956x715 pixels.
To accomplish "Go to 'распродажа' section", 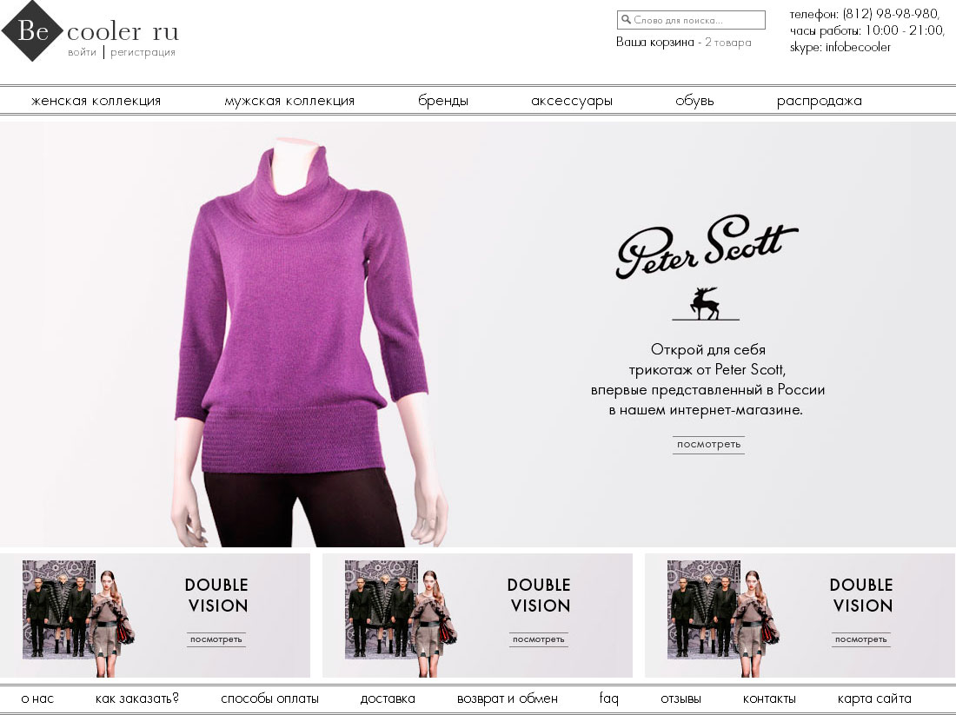I will coord(820,101).
